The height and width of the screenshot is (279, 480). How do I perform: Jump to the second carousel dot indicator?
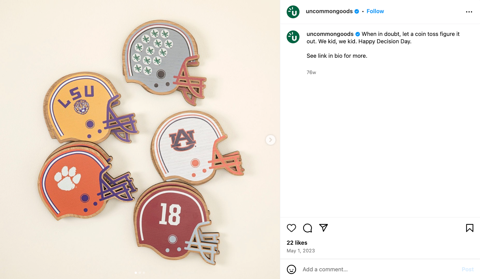click(140, 273)
